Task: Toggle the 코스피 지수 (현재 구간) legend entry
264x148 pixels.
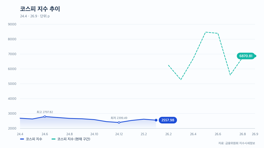Action: (x=71, y=139)
